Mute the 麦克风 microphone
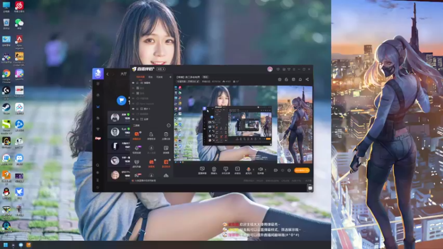The height and width of the screenshot is (249, 443). click(248, 170)
